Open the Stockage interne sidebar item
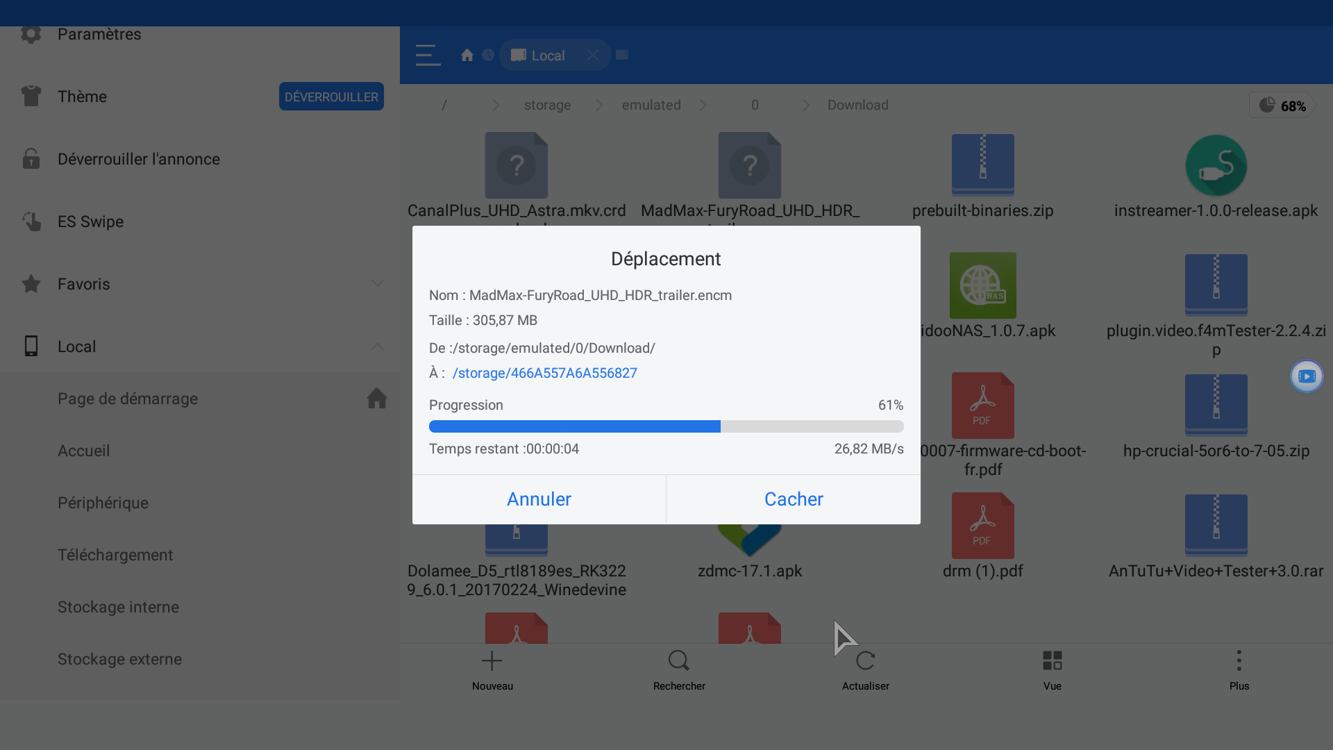 click(118, 607)
